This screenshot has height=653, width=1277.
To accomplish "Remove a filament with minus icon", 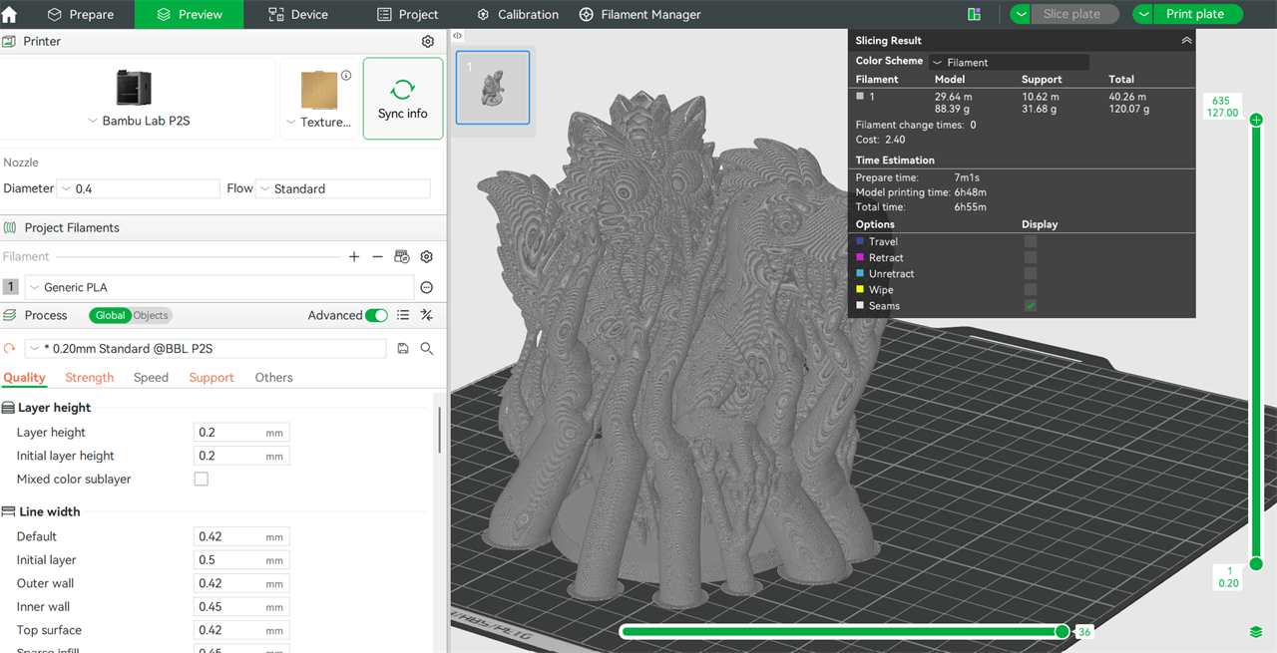I will tap(377, 257).
